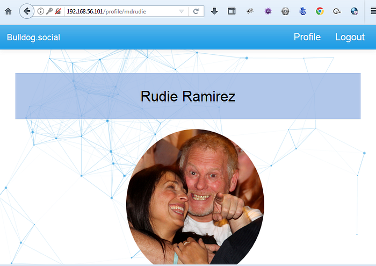Click the browser Home icon
The width and height of the screenshot is (376, 266).
(x=8, y=11)
